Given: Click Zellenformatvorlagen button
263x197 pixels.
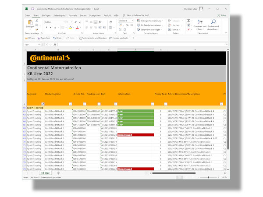Looking at the screenshot, I should (149, 30).
